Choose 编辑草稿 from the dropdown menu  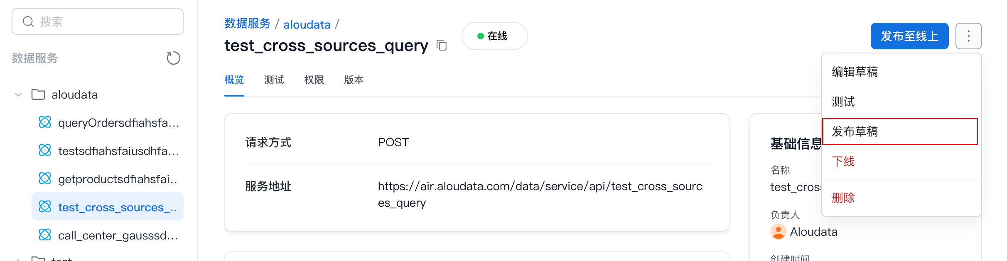pyautogui.click(x=855, y=72)
